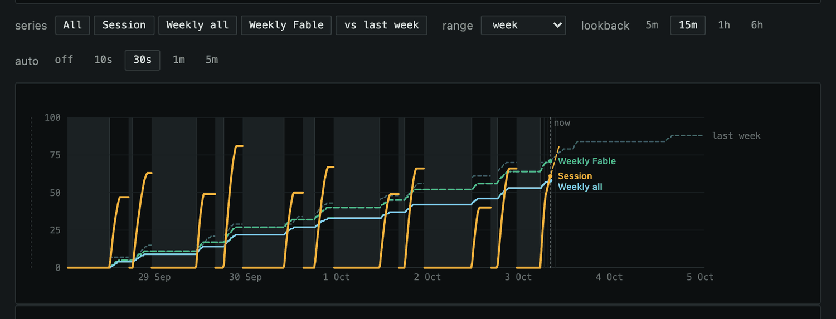This screenshot has width=836, height=319.
Task: Set auto refresh to 10s
Action: (103, 60)
